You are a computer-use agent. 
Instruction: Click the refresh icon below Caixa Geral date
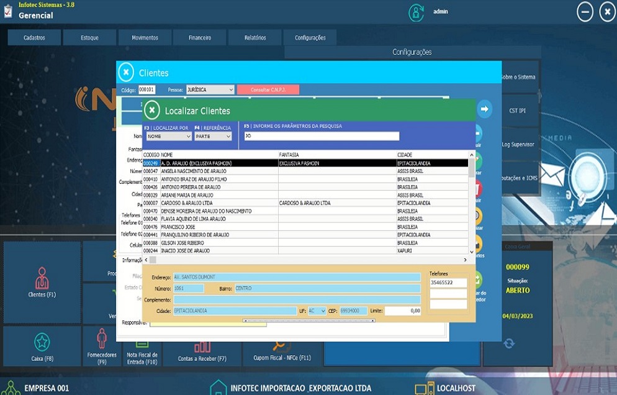point(509,343)
